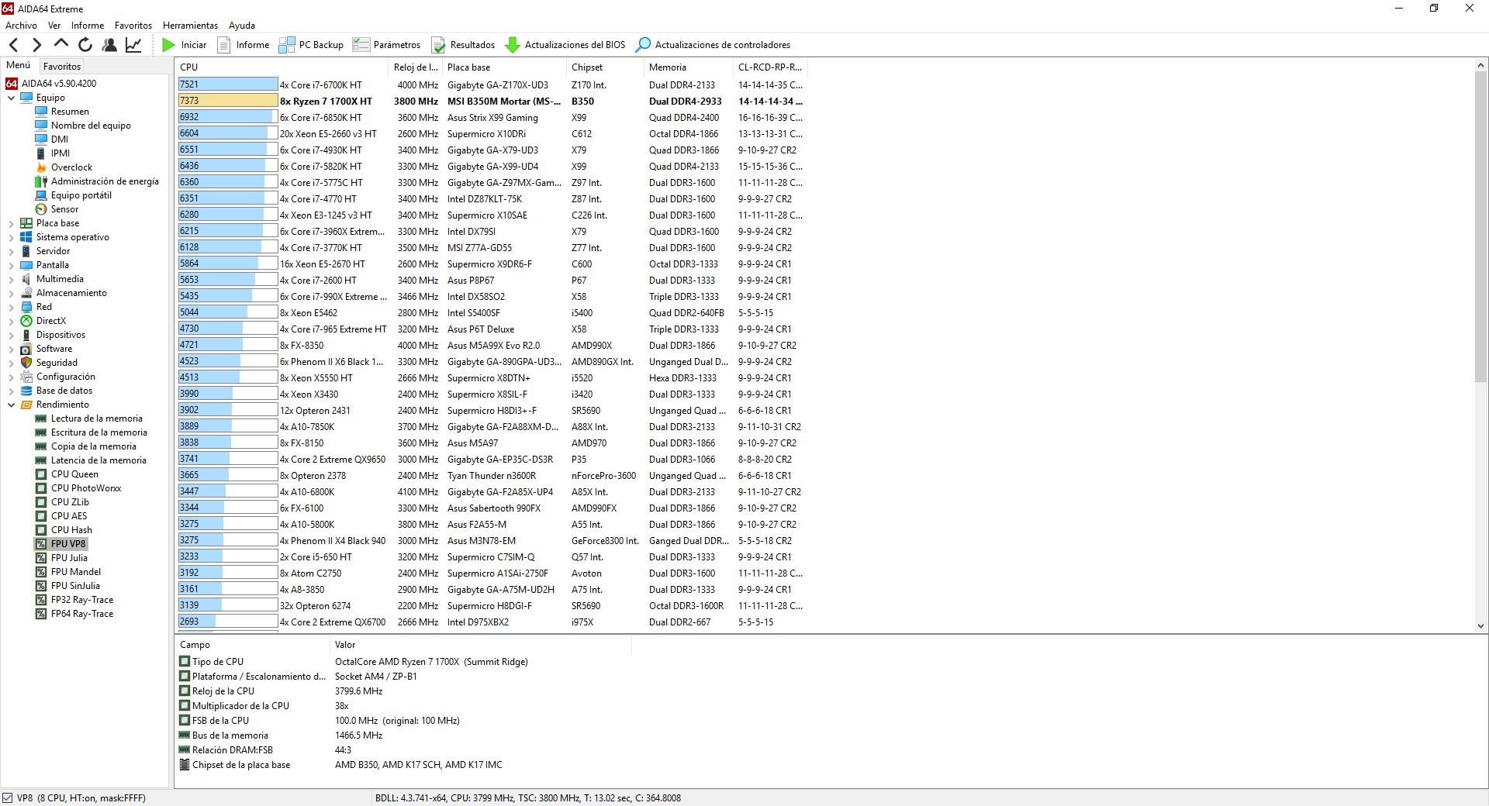This screenshot has height=806, width=1489.
Task: Sort by Campo column header
Action: (253, 645)
